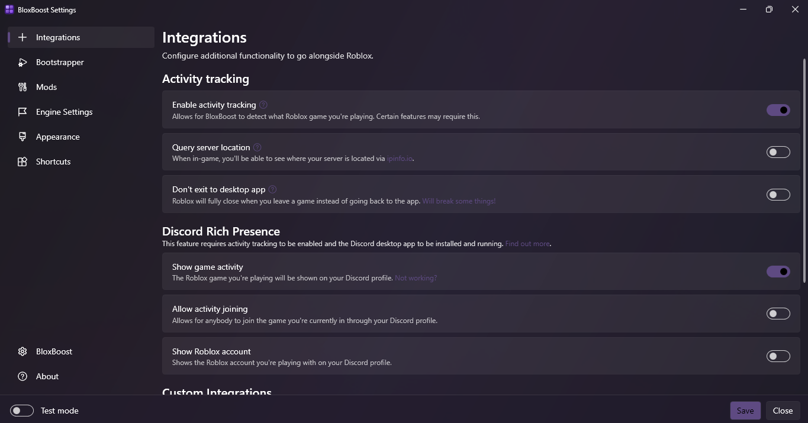Click the vertical scrollbar on the right
Viewport: 808px width, 423px height.
(x=804, y=170)
